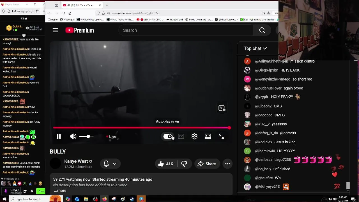Reload the YouTube page
The width and height of the screenshot is (359, 202).
[63, 13]
